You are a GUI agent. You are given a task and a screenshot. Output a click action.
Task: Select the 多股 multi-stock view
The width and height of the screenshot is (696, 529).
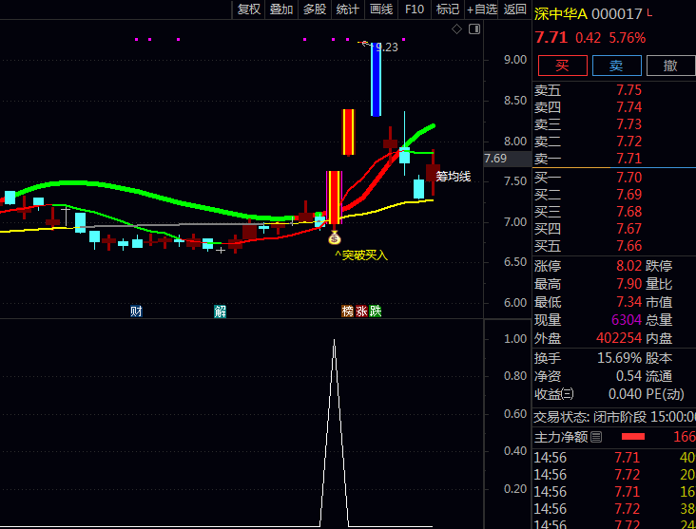pyautogui.click(x=315, y=9)
